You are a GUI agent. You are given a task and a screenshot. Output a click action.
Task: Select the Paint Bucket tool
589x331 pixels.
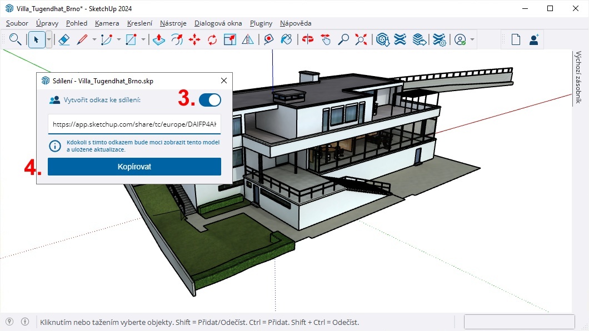click(287, 39)
